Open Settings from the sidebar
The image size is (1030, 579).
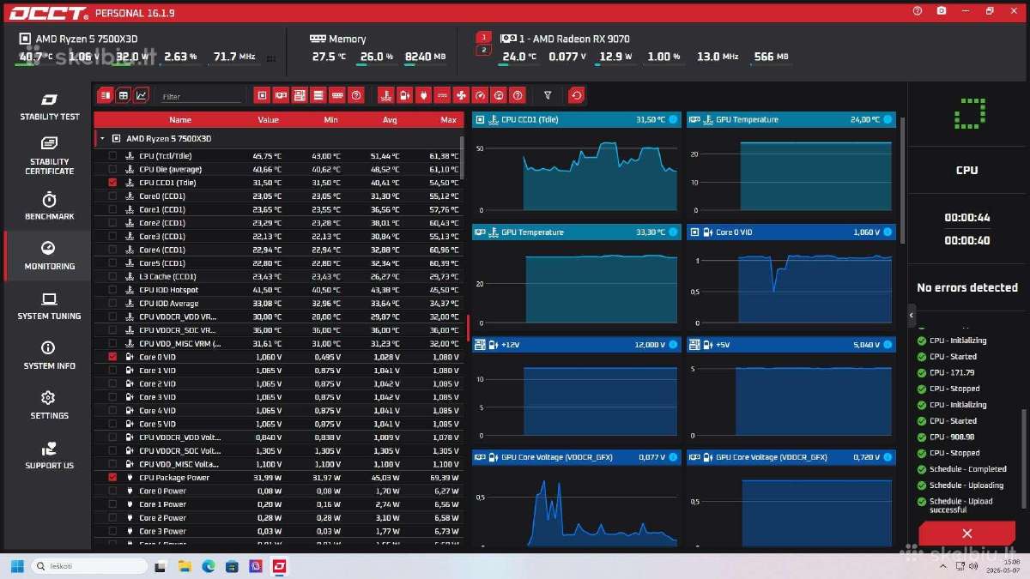pos(50,405)
